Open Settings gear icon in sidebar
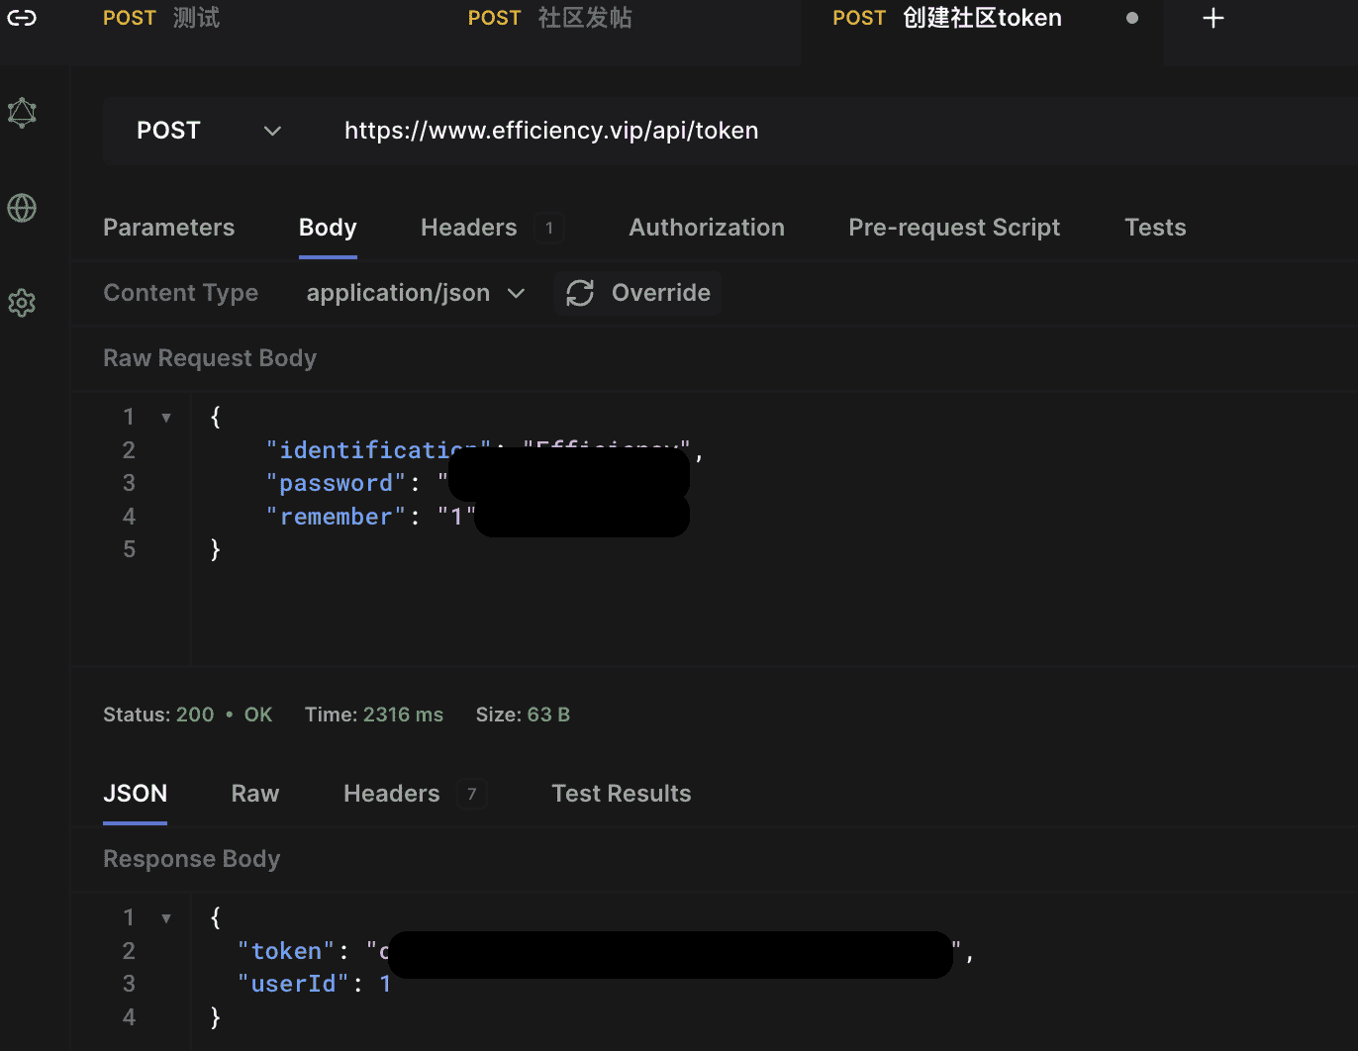This screenshot has height=1051, width=1358. pos(22,303)
